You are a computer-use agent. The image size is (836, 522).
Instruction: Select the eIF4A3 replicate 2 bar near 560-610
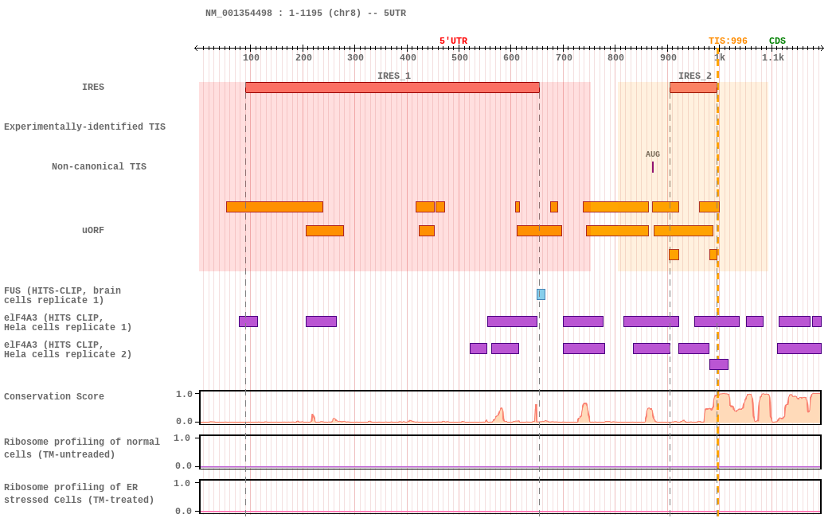505,349
